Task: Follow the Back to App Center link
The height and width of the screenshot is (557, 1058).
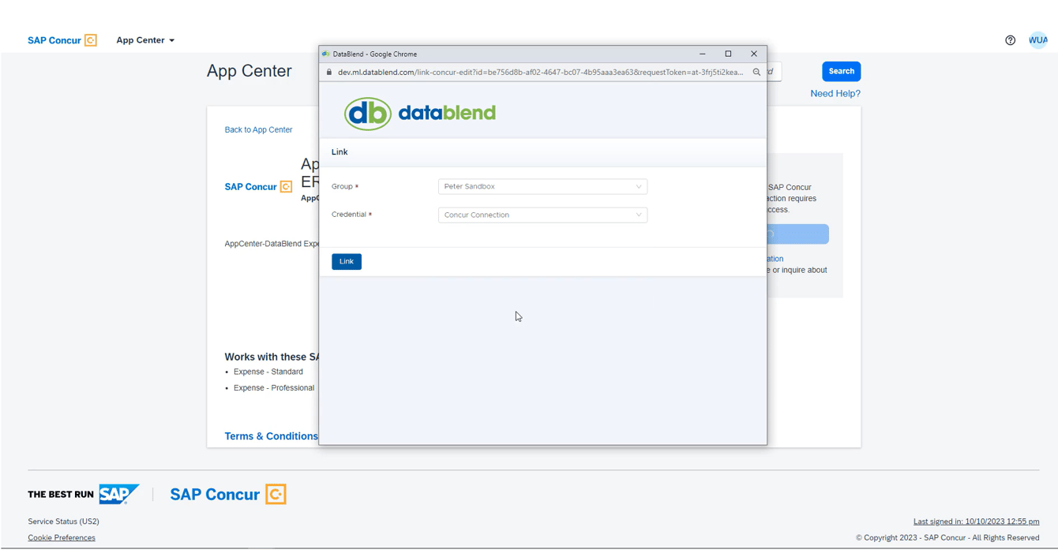Action: (258, 129)
